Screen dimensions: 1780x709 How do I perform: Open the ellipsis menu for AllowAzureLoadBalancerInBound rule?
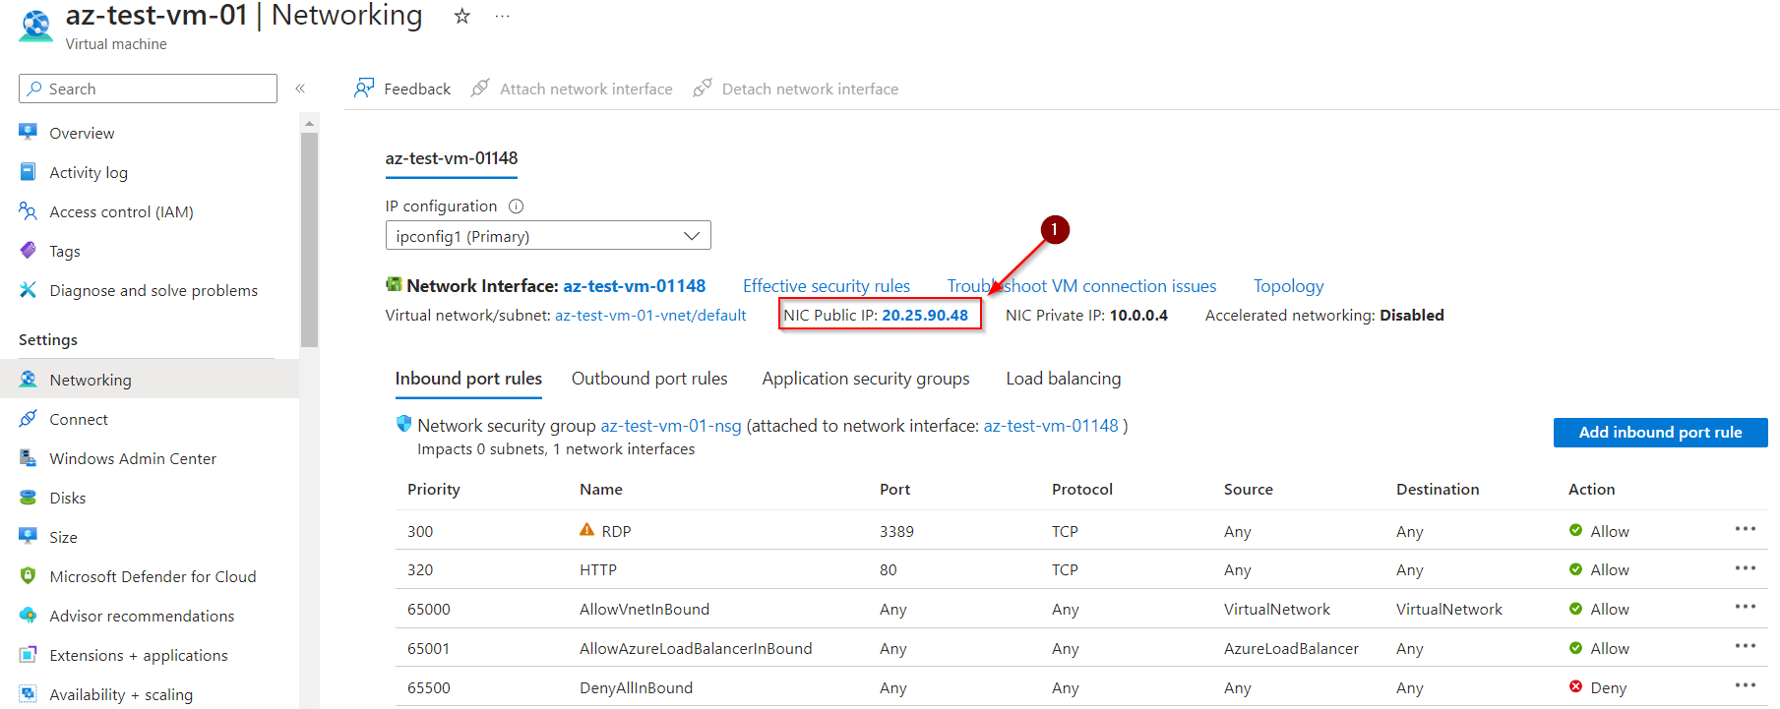tap(1746, 646)
